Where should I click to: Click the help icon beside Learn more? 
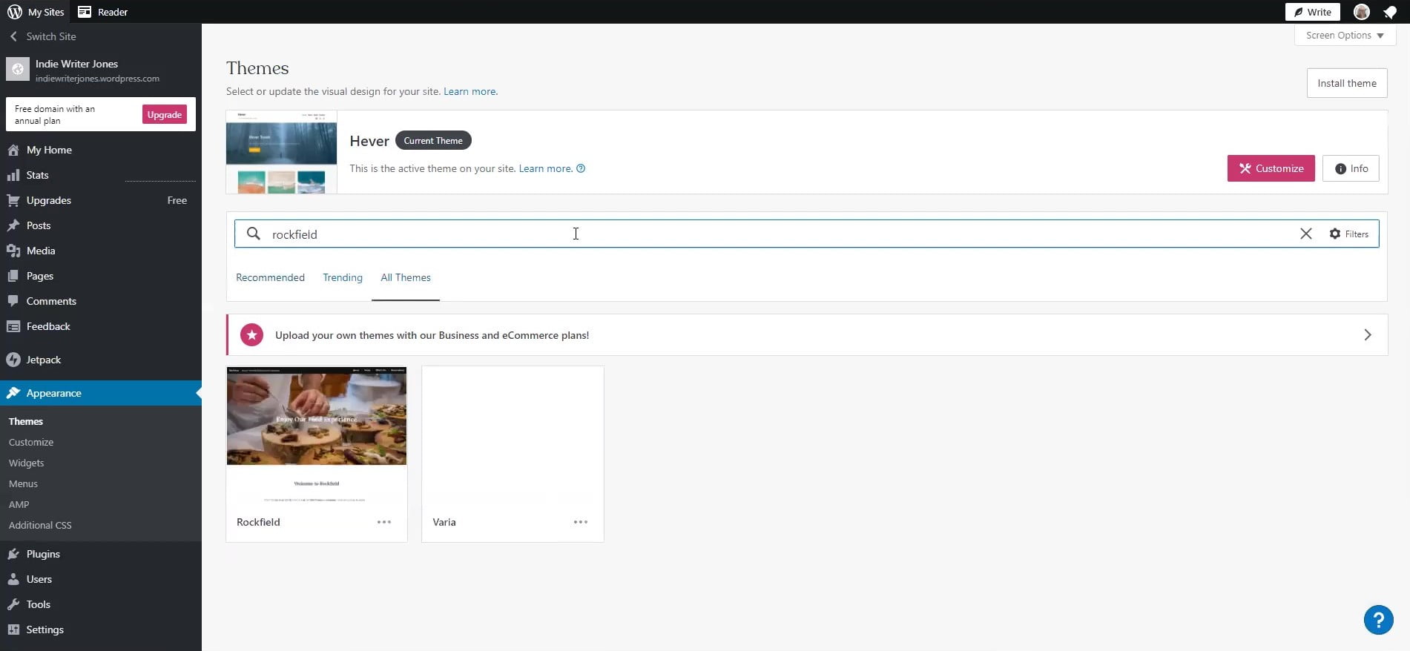pos(581,168)
